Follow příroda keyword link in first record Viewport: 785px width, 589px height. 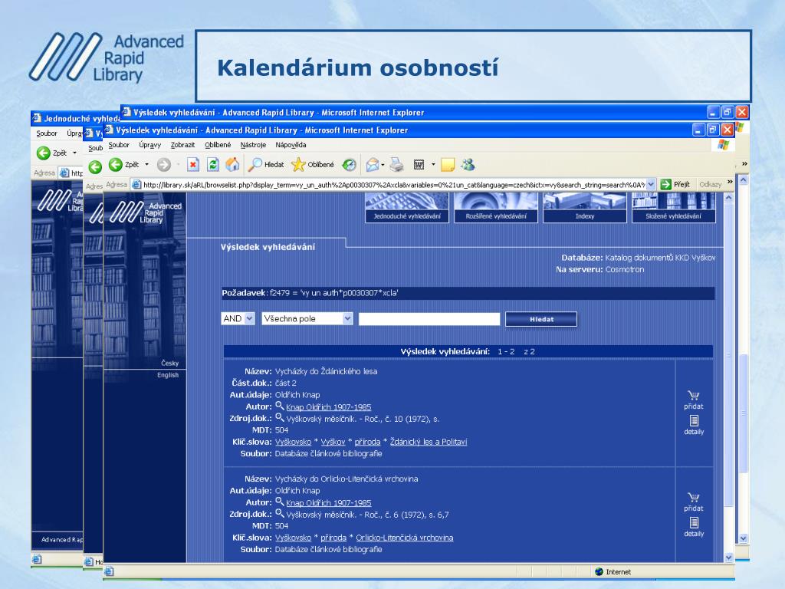pos(367,442)
